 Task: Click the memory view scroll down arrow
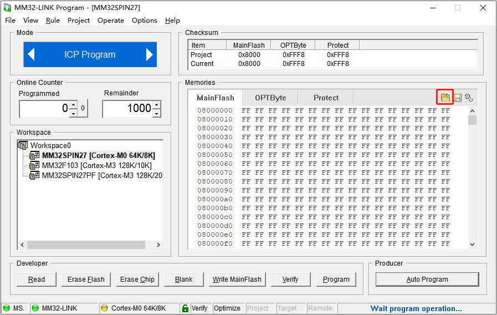472,244
